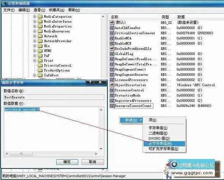Click the ObjectDirectories string icon
This screenshot has width=224, height=180.
[112, 85]
